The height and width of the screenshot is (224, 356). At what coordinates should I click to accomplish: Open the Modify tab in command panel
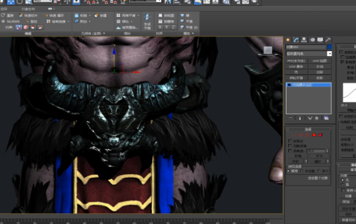(x=296, y=40)
